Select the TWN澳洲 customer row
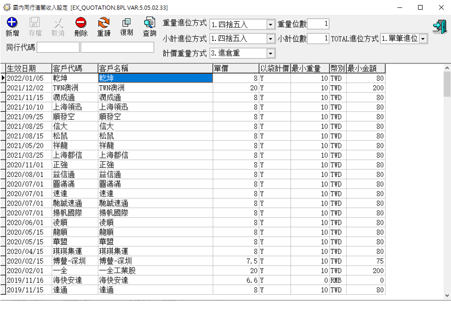Screen dimensions: 451x309 point(74,88)
